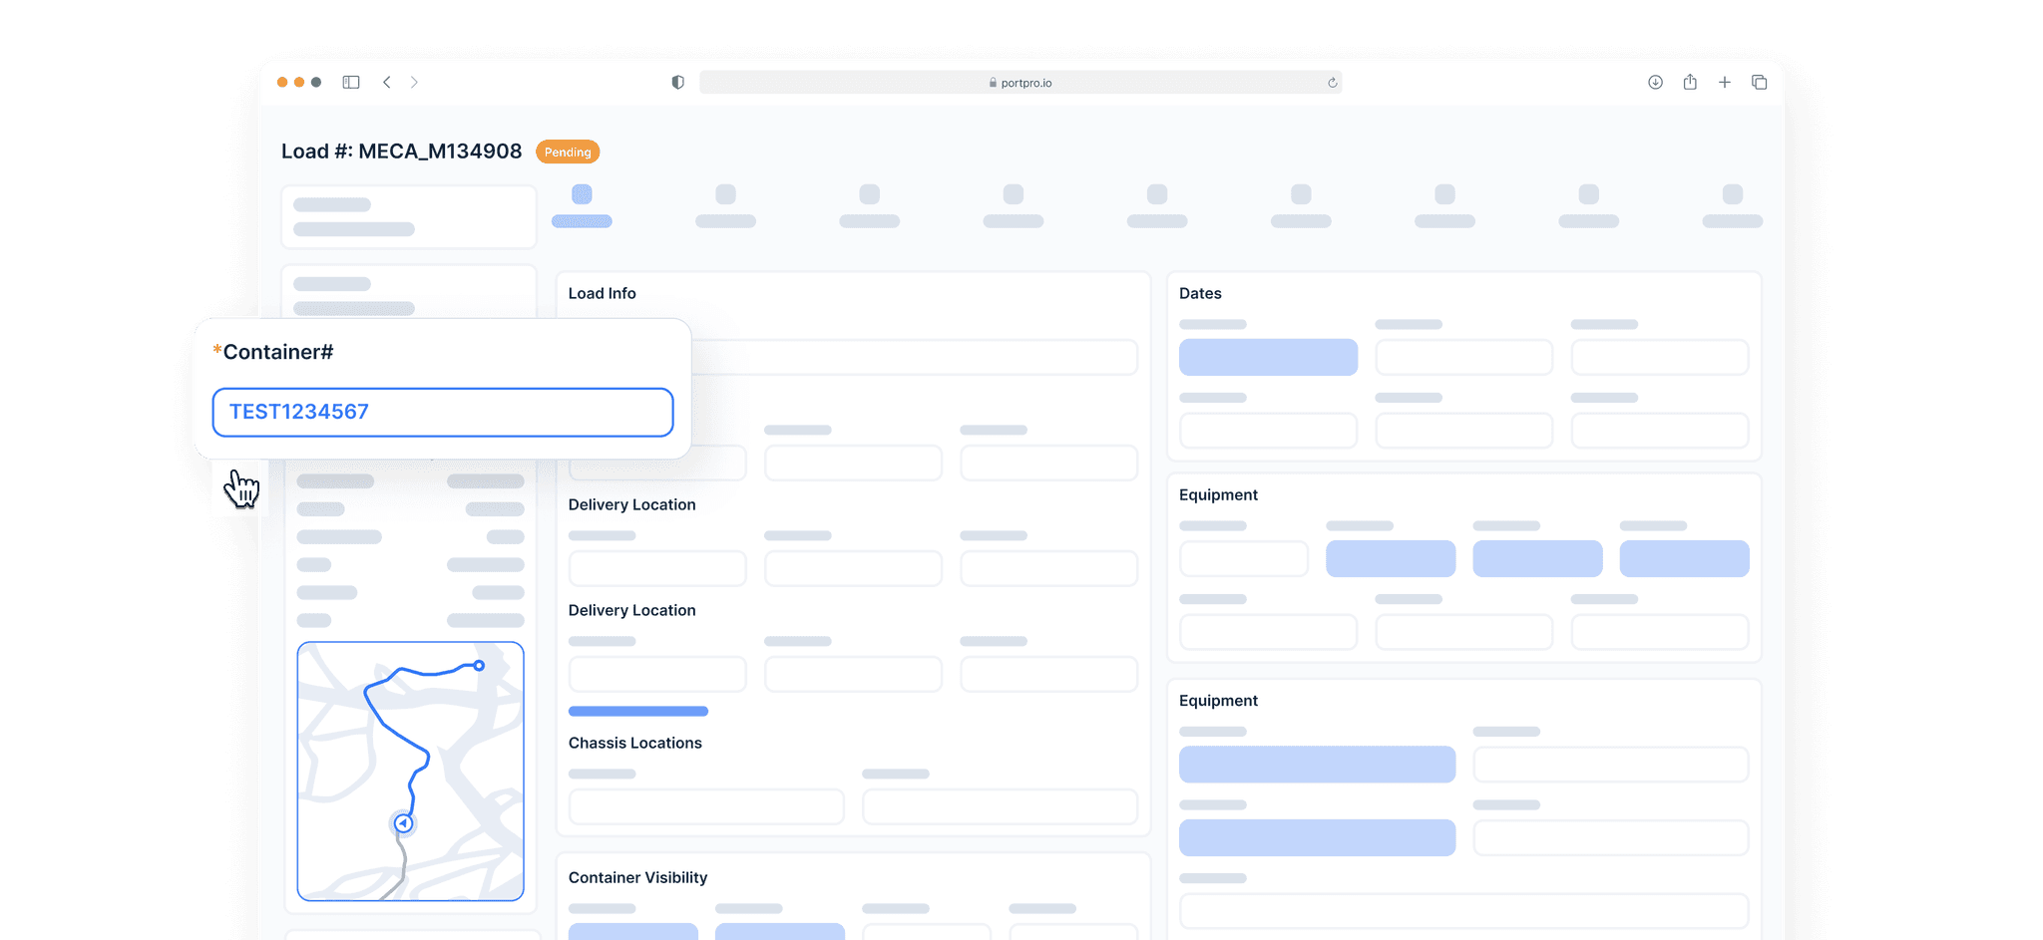Screen dimensions: 2043x940
Task: Expand the second Equipment section selector
Action: tap(1317, 765)
